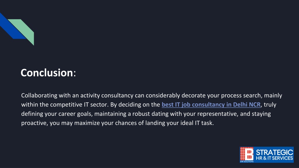Click the phrase activity consultancy
Image resolution: width=299 pixels, height=168 pixels.
(x=107, y=95)
